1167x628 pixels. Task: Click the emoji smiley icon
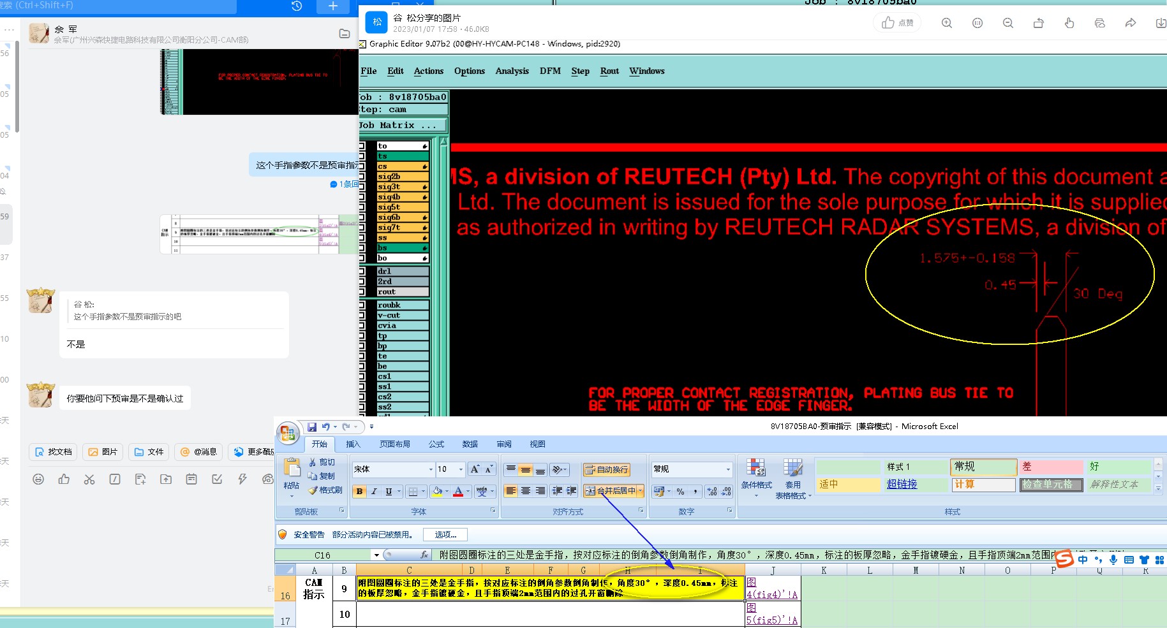pyautogui.click(x=38, y=479)
